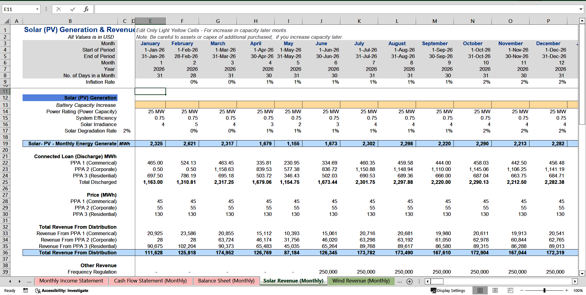
Task: Open Cash Flow Statement (Monthly) tab
Action: point(150,281)
